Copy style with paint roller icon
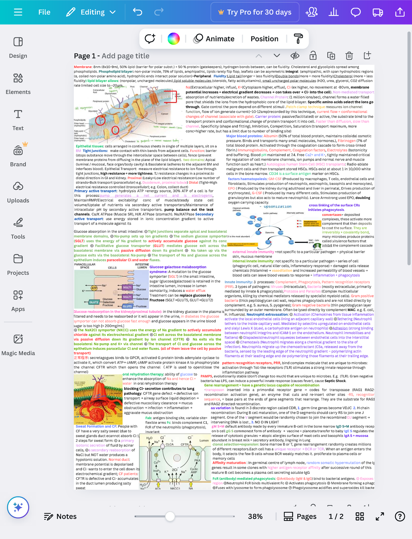 298,39
